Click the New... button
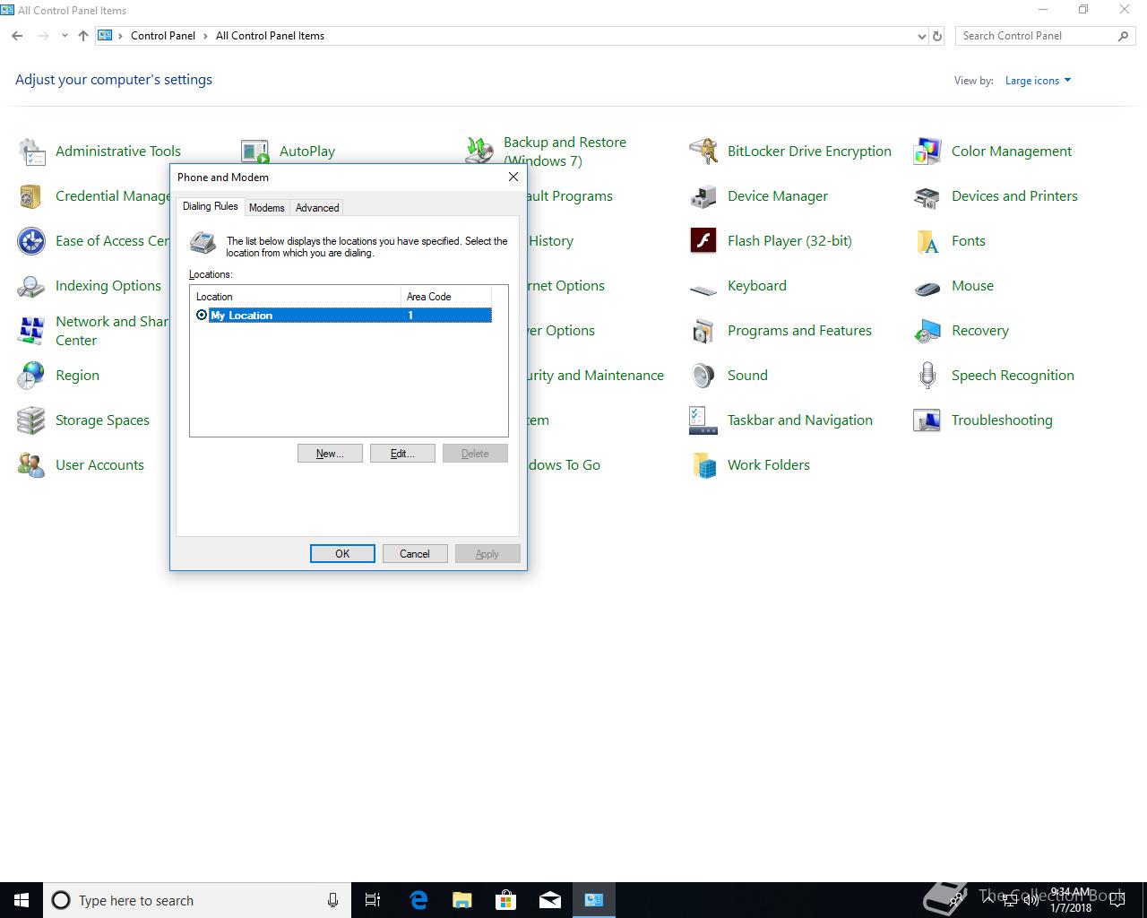Viewport: 1147px width, 918px height. click(330, 454)
